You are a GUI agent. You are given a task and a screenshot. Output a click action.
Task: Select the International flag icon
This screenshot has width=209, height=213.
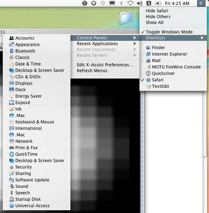[x=11, y=128]
